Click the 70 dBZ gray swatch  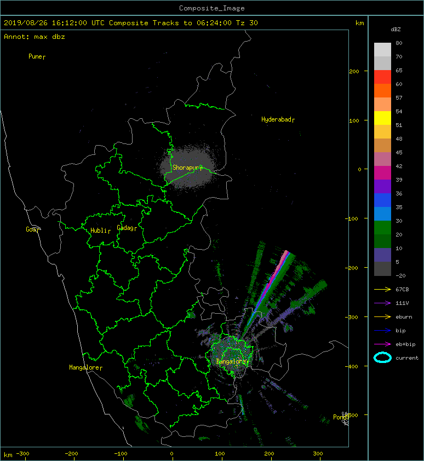[x=382, y=63]
